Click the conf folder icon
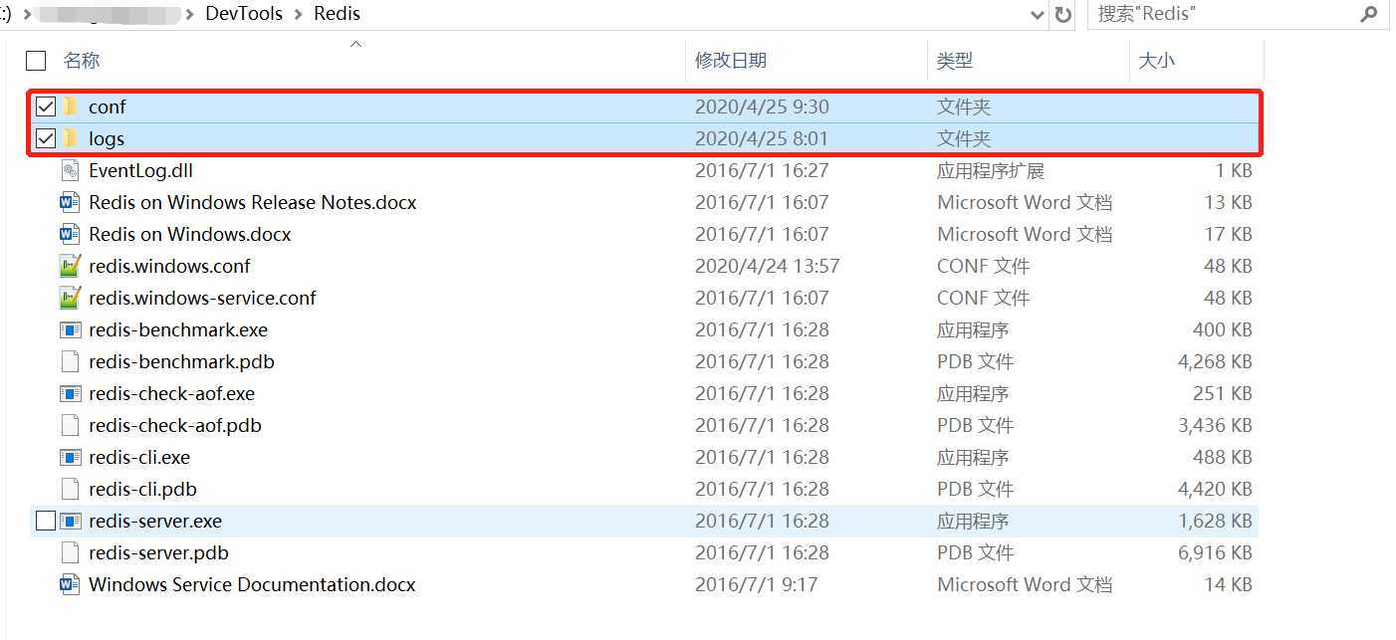 (x=70, y=107)
